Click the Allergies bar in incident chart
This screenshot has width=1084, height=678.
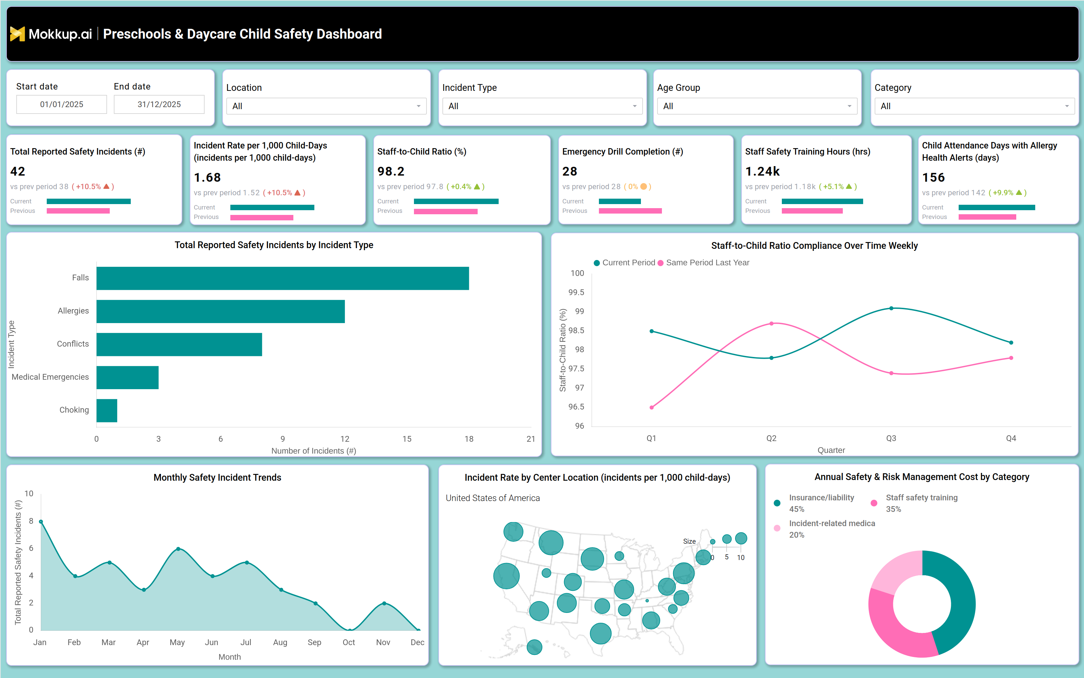[221, 312]
